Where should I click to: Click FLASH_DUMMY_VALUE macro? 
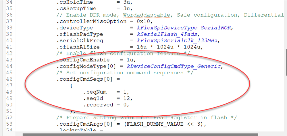(155, 124)
